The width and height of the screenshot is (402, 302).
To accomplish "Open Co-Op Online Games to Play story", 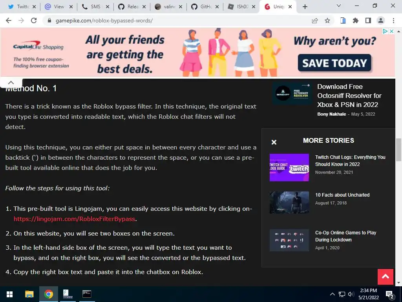I will (345, 236).
